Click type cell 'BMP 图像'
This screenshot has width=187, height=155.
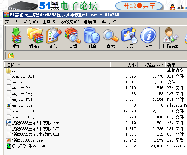(x=175, y=140)
